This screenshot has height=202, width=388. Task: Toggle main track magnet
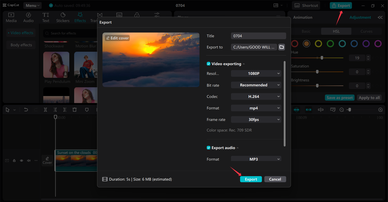pyautogui.click(x=296, y=110)
